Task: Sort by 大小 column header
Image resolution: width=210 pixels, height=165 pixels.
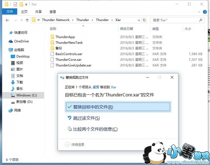Action: (188, 29)
